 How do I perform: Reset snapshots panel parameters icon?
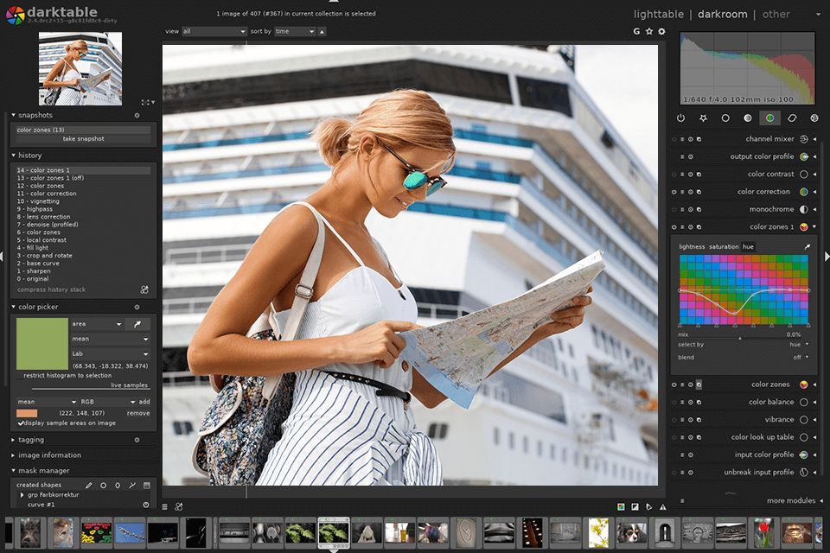(x=137, y=116)
